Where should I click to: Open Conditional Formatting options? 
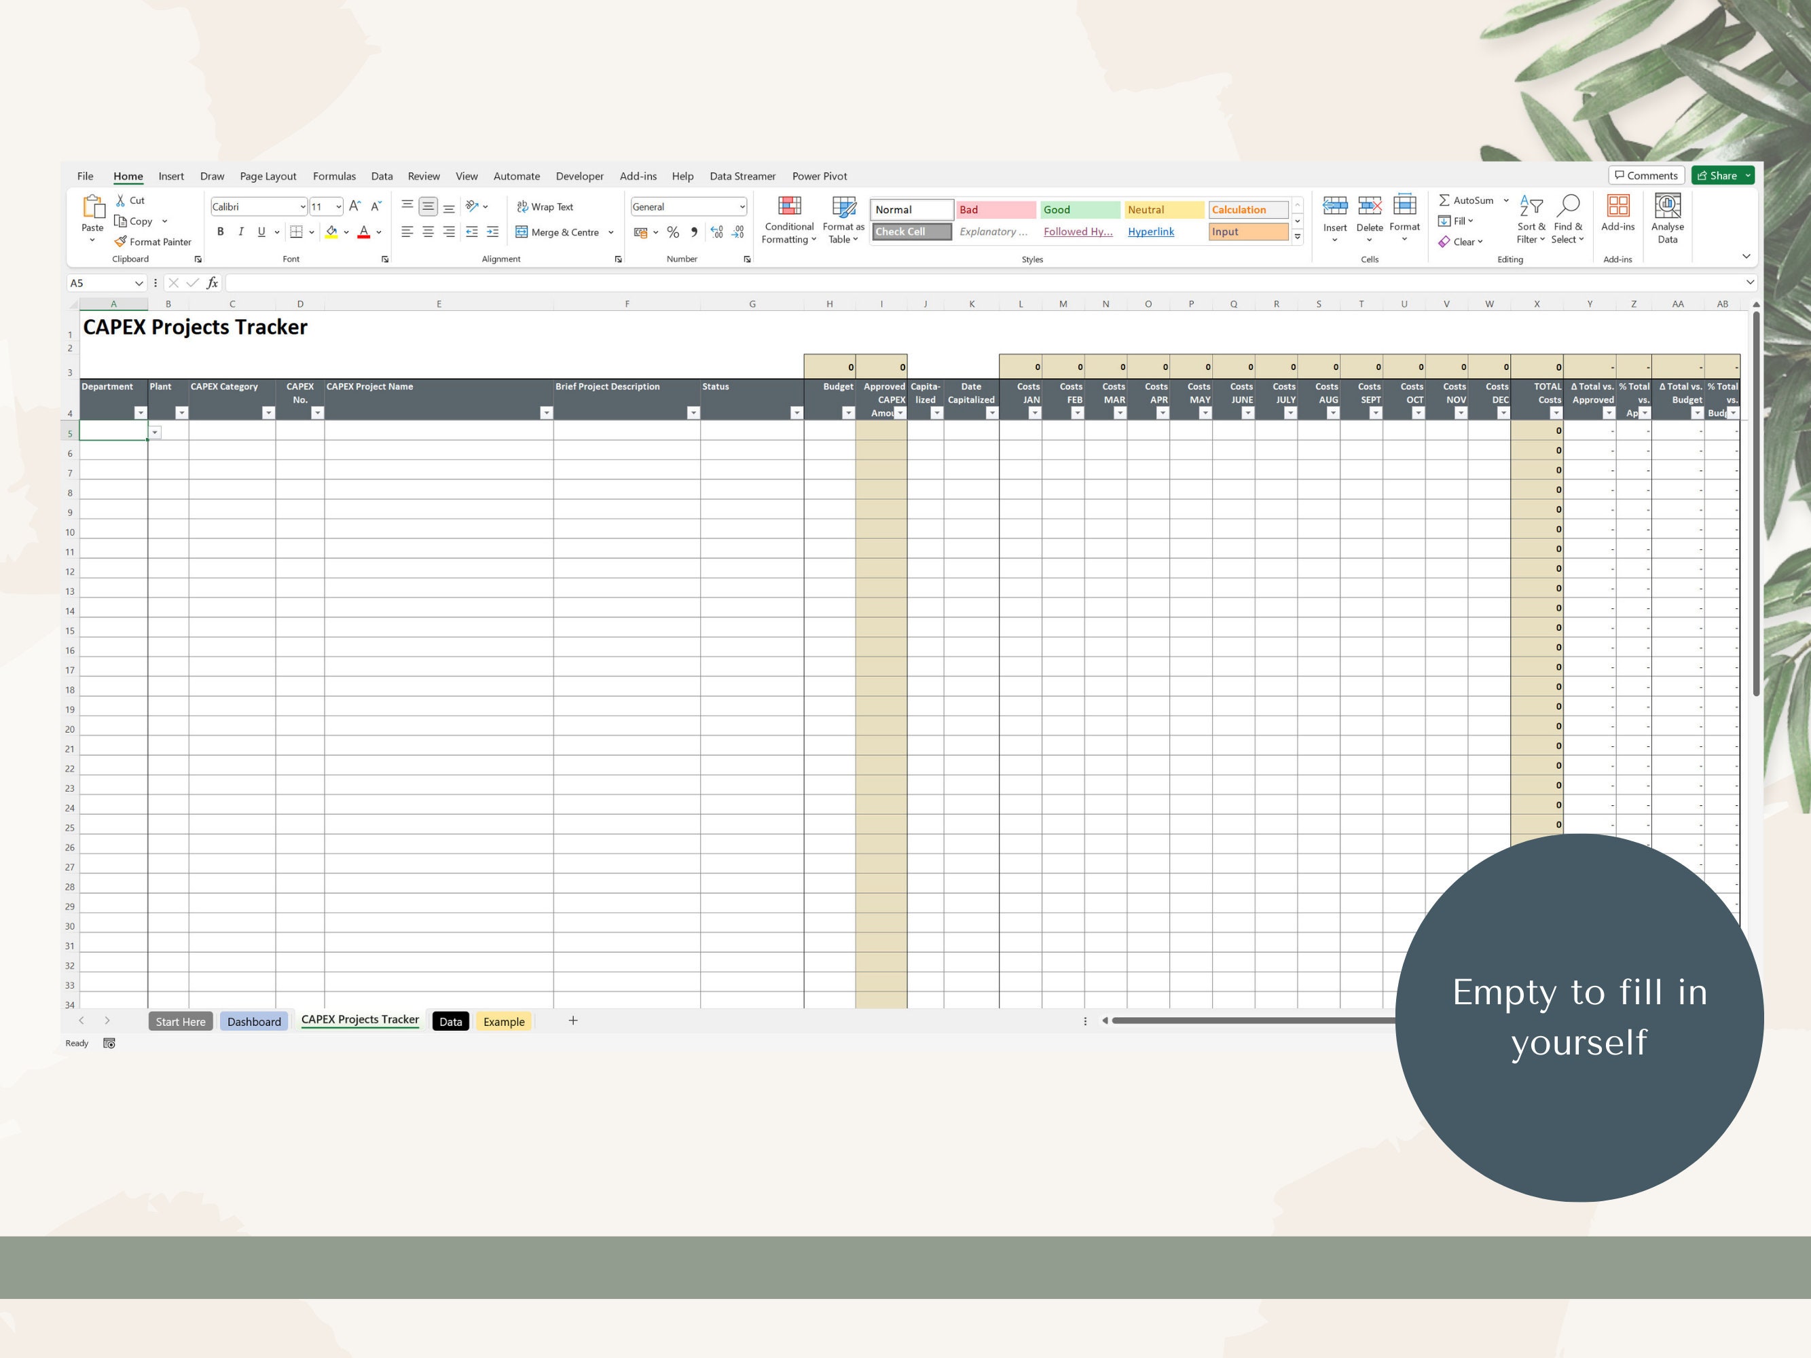pyautogui.click(x=788, y=219)
